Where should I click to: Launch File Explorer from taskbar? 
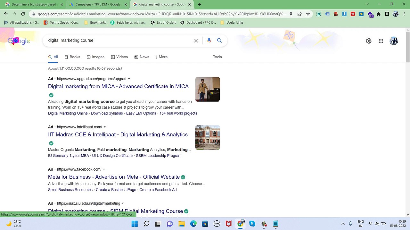[x=182, y=224]
